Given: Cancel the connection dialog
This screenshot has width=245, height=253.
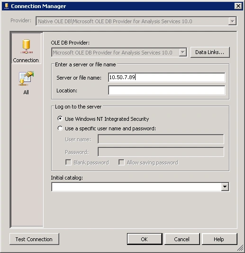Looking at the screenshot, I should click(x=182, y=239).
